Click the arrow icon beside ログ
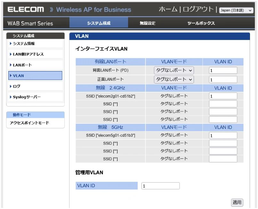The image size is (258, 209). (x=11, y=86)
